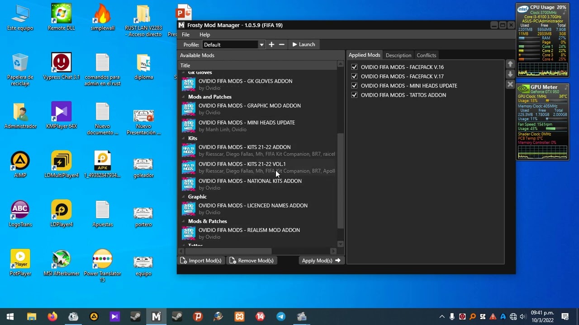This screenshot has height=325, width=579.
Task: Uncheck the TATTOS ADDON applied mod
Action: [354, 95]
